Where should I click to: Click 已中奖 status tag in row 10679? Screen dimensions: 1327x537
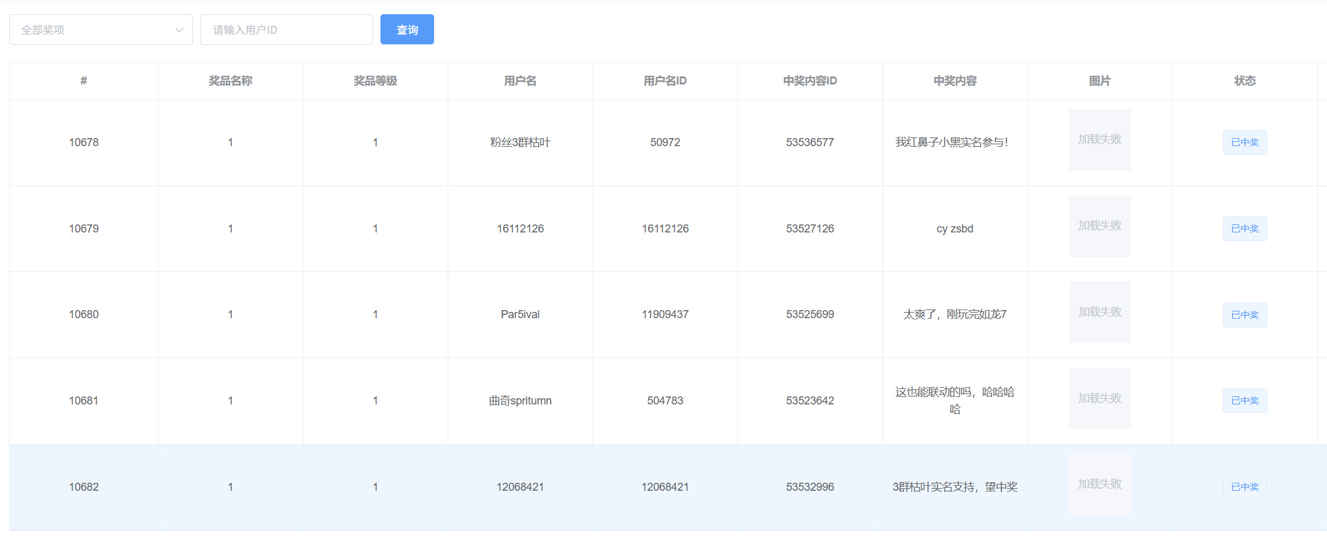click(x=1245, y=229)
